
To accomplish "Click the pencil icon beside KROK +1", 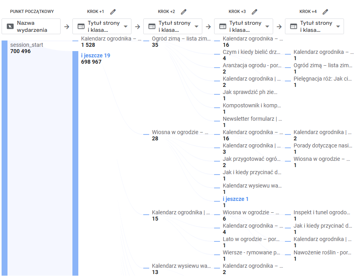I will point(113,12).
